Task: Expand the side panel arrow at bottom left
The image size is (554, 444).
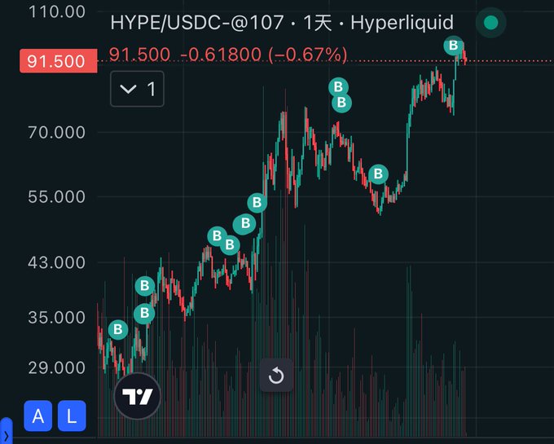Action: (6, 432)
